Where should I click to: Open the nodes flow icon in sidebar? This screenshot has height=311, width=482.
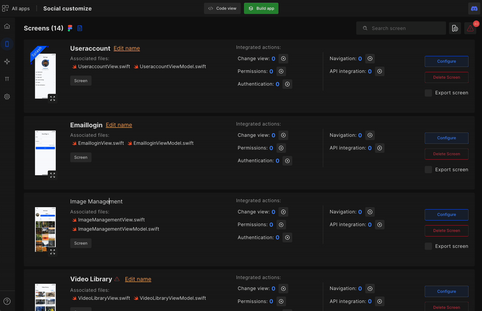tap(7, 61)
